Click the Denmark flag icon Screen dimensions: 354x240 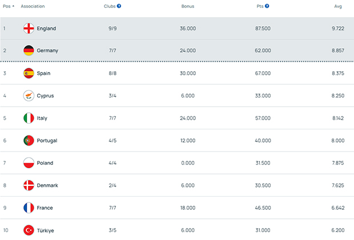[x=29, y=185]
